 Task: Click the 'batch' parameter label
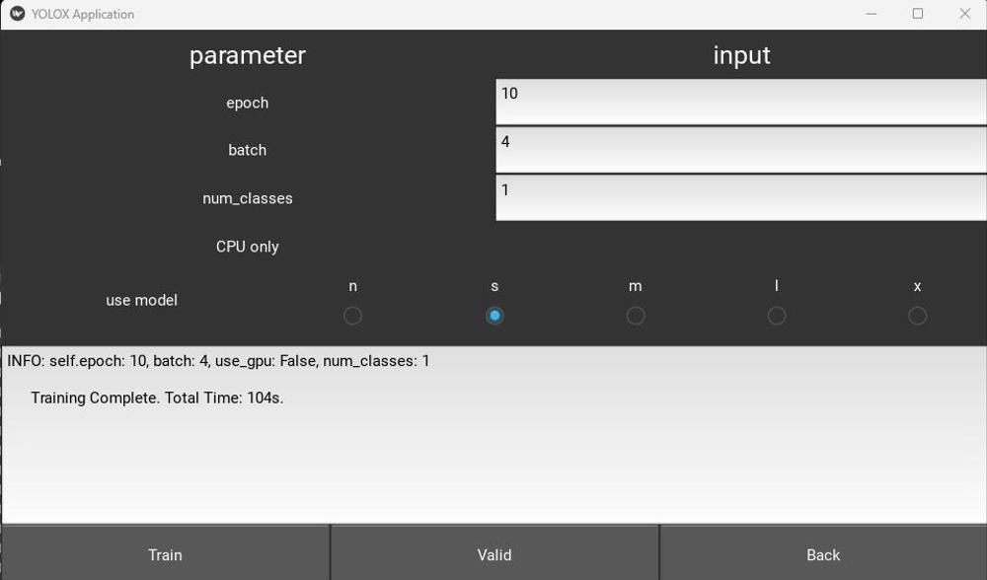[x=248, y=150]
